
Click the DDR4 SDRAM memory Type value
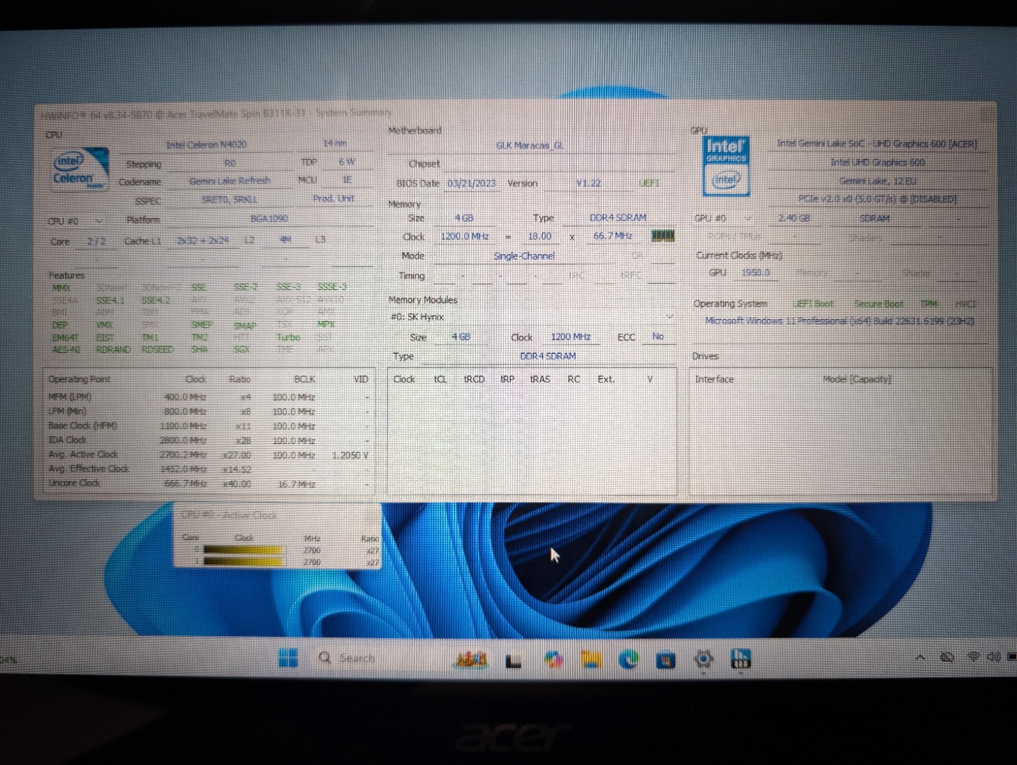[x=618, y=217]
